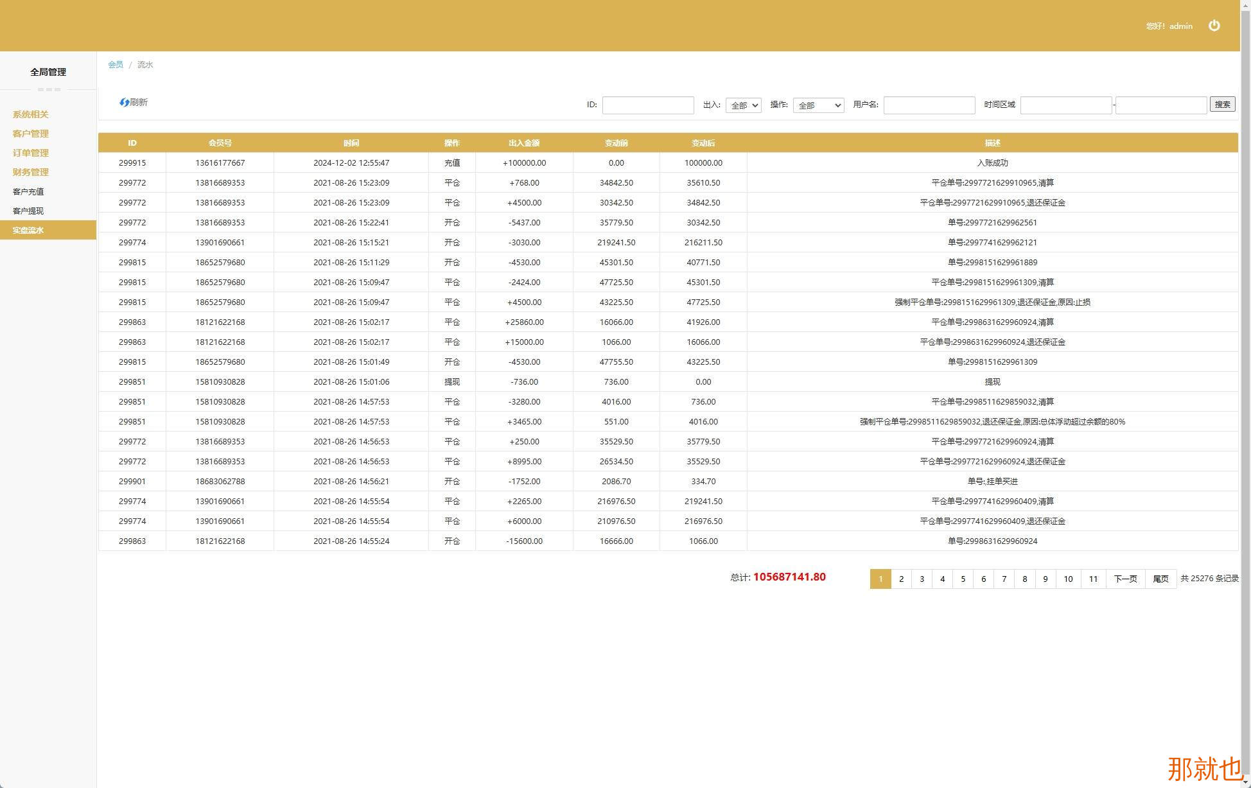
Task: Go to pagination page 2
Action: click(x=901, y=579)
